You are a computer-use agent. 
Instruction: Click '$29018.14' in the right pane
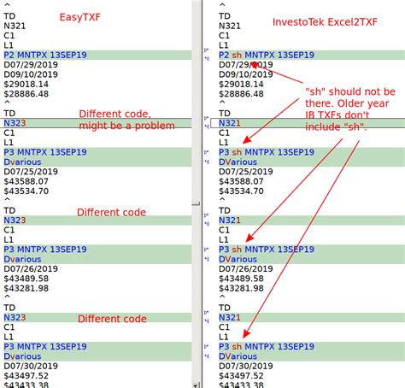click(241, 85)
